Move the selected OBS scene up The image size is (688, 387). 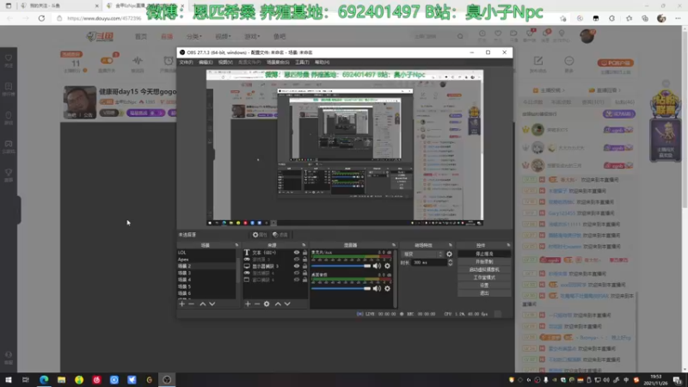tap(203, 304)
